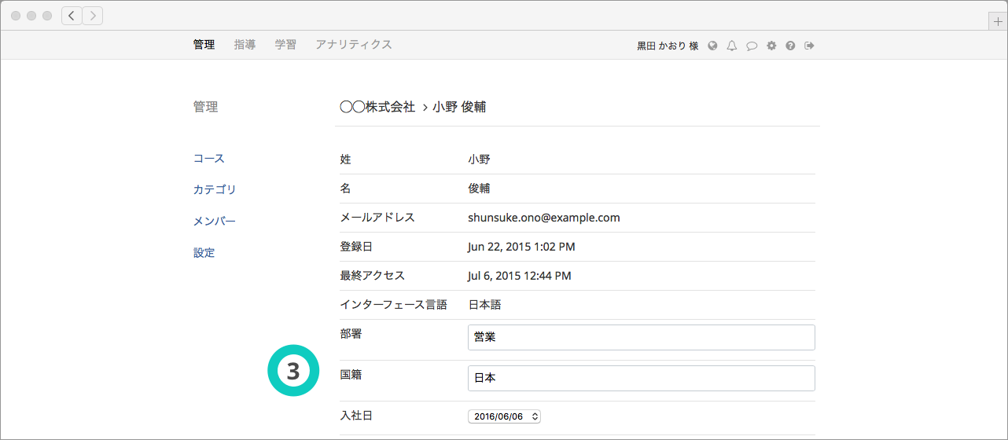Open a new tab with plus button
Viewport: 1008px width, 440px height.
998,21
